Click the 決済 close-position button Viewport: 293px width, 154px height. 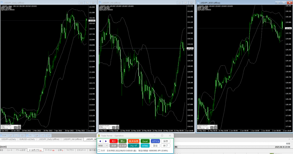coord(114,146)
